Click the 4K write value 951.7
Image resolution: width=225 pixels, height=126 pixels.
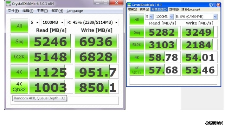point(96,71)
